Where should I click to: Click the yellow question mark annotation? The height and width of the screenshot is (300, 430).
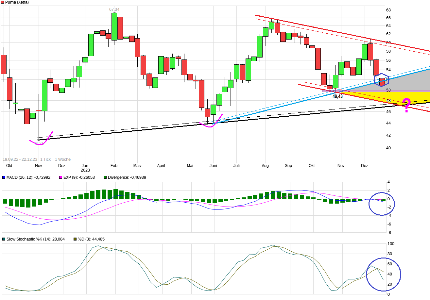point(406,105)
